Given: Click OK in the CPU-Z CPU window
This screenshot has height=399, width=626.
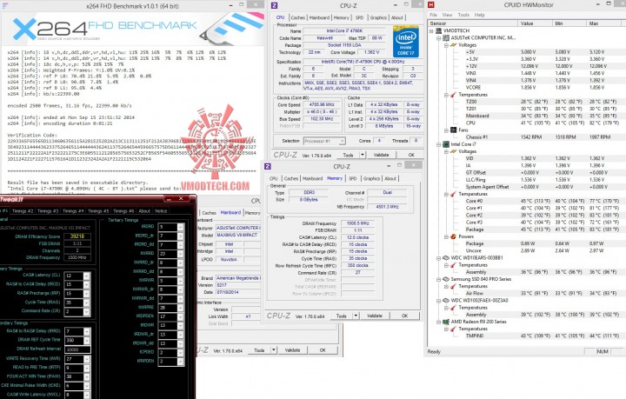Looking at the screenshot, I should (411, 155).
